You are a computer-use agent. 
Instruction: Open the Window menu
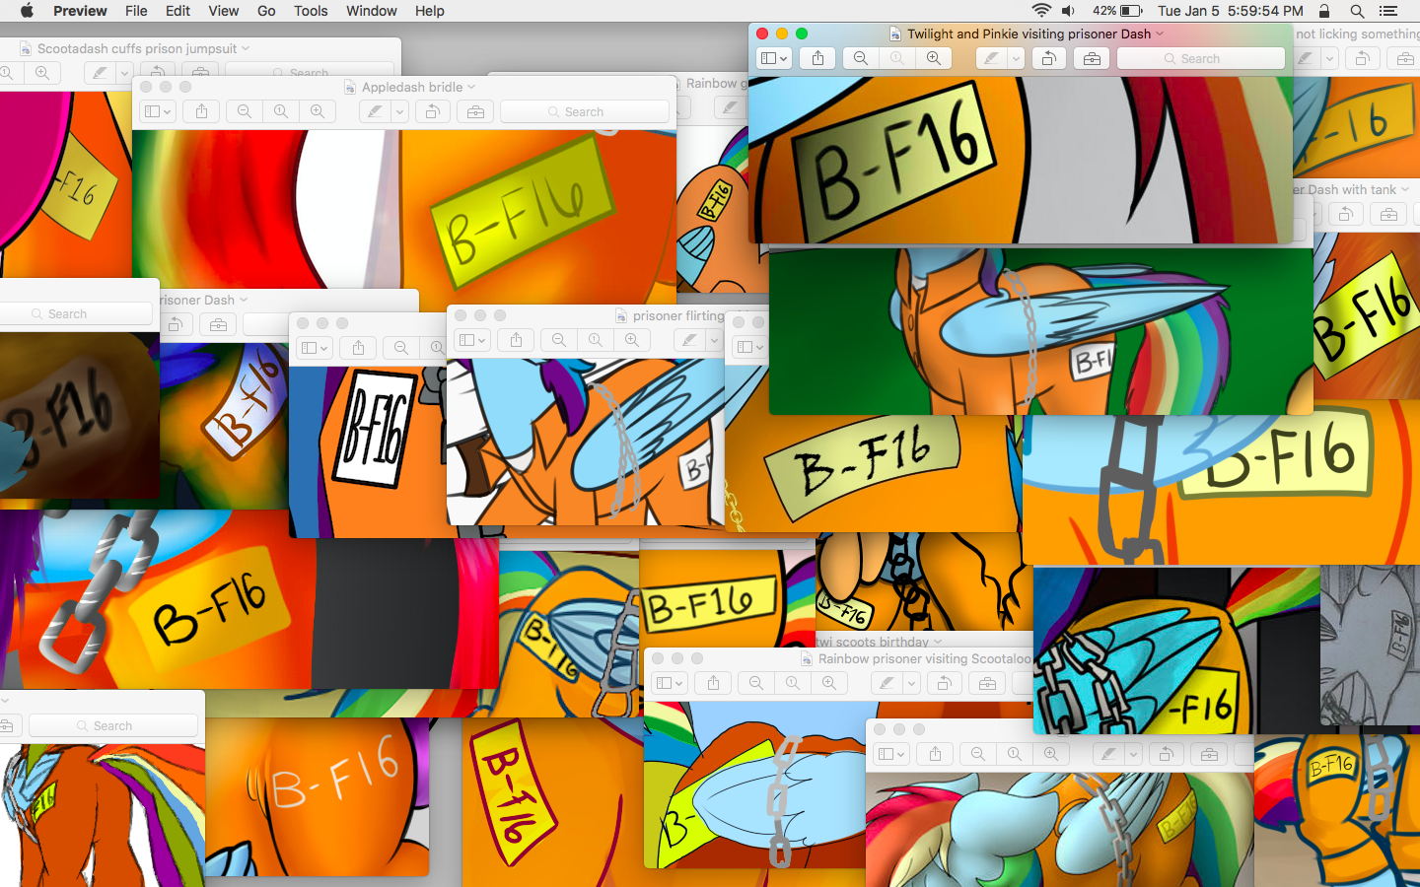point(372,11)
